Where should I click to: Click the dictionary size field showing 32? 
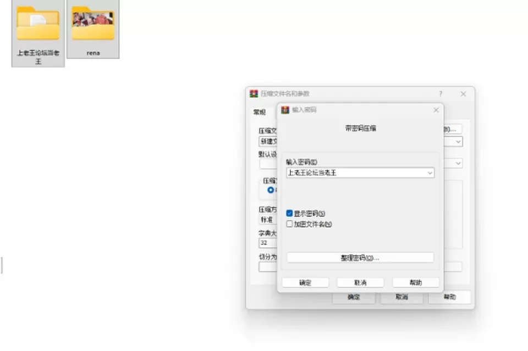click(268, 243)
